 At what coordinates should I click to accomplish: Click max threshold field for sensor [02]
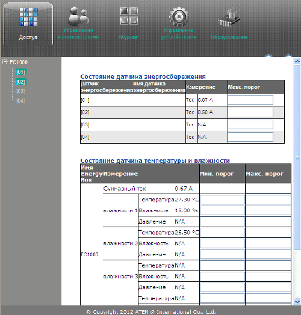tap(250, 112)
